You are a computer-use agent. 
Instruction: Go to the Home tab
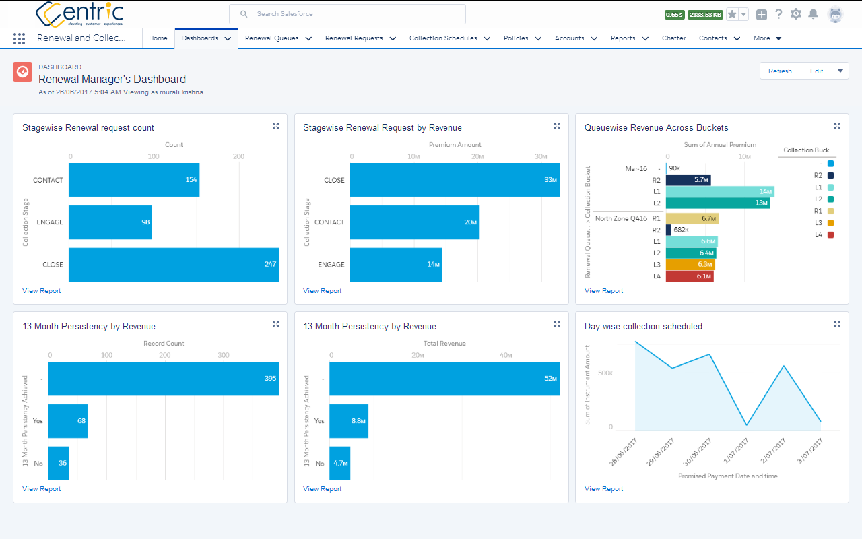click(158, 38)
